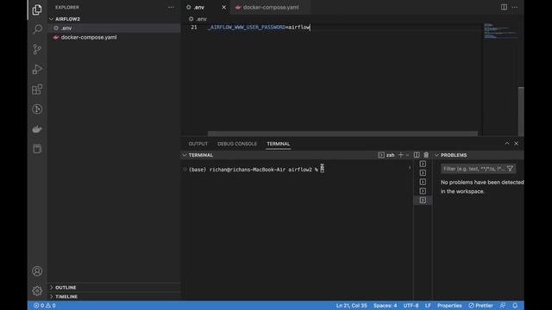Change end of line sequence LF
The image size is (552, 310).
pos(428,306)
